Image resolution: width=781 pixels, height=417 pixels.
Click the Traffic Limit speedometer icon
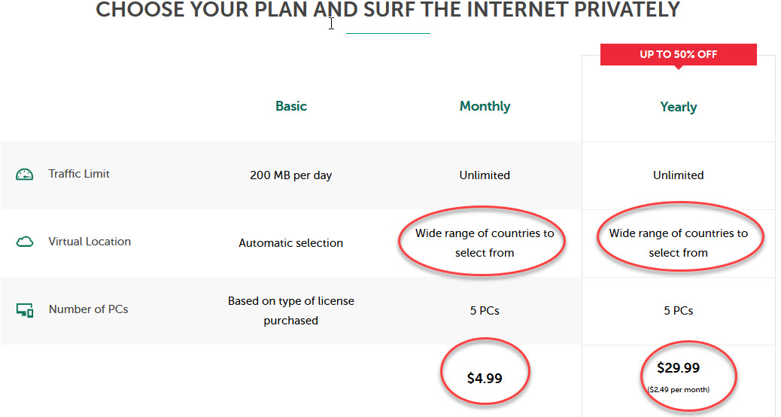tap(25, 175)
